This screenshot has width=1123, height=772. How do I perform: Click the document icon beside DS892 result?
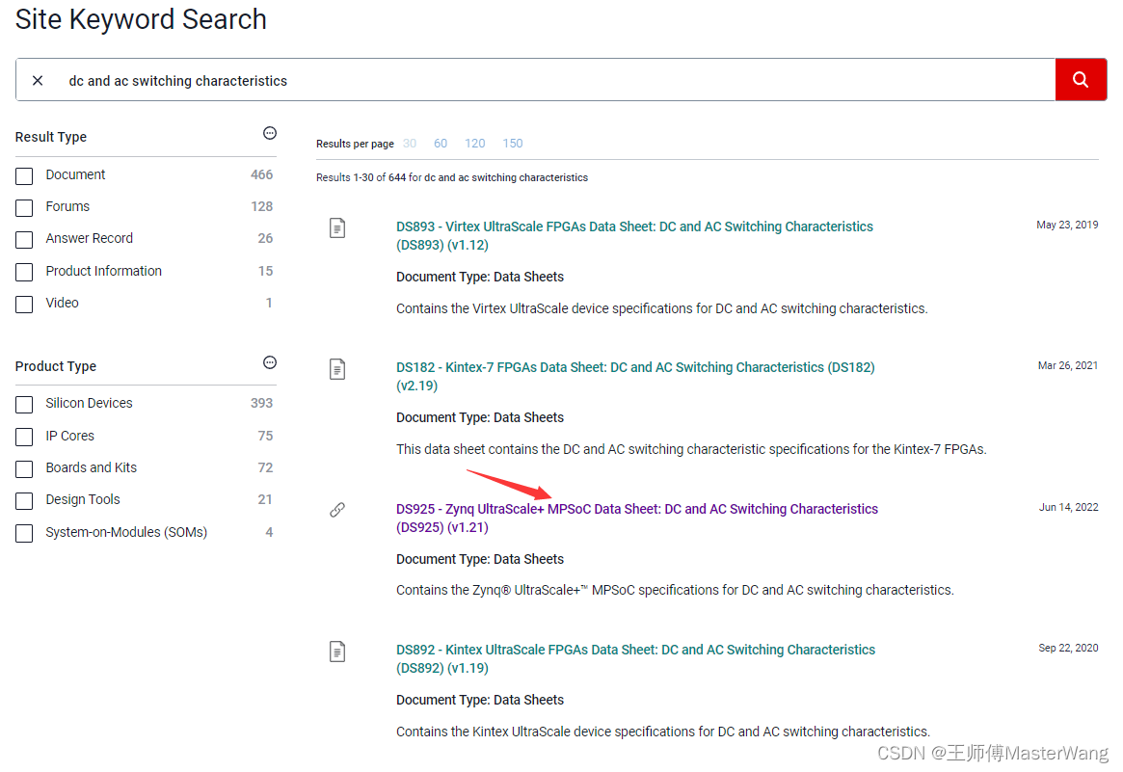pyautogui.click(x=337, y=651)
